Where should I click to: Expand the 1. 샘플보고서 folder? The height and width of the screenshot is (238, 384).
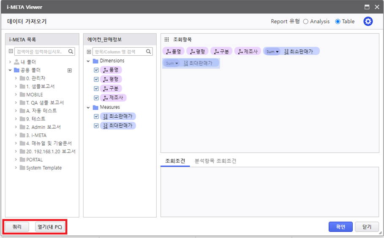(16, 87)
